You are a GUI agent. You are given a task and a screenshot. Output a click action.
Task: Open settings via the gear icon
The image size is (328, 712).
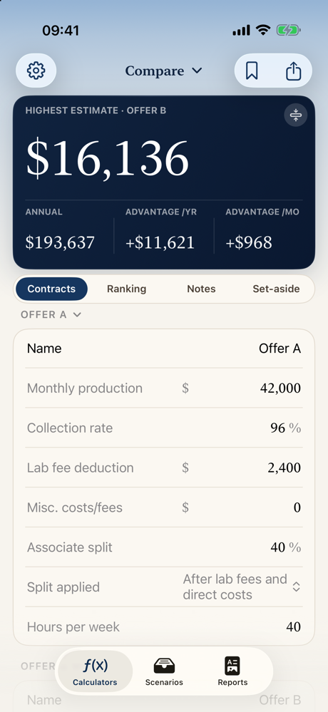coord(36,71)
